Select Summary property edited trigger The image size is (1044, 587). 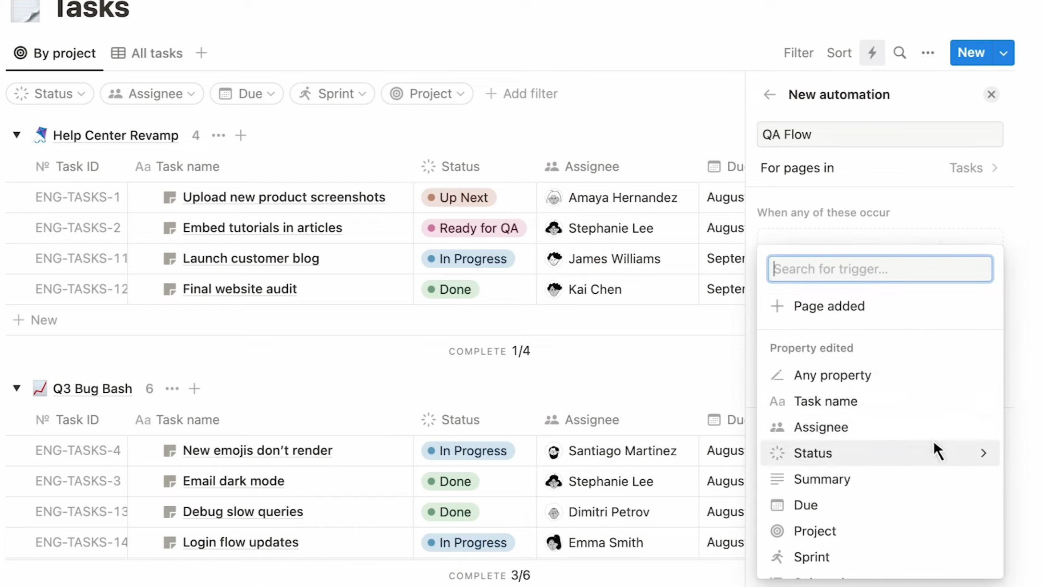[x=822, y=479]
